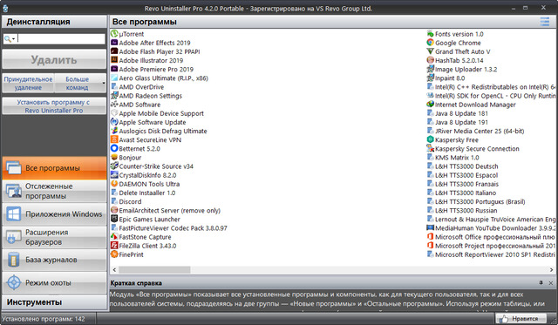
Task: Click the Нравится like button
Action: (x=521, y=319)
